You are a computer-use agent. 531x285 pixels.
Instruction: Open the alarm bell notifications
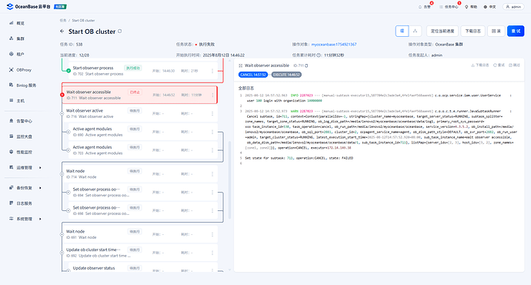pyautogui.click(x=424, y=7)
